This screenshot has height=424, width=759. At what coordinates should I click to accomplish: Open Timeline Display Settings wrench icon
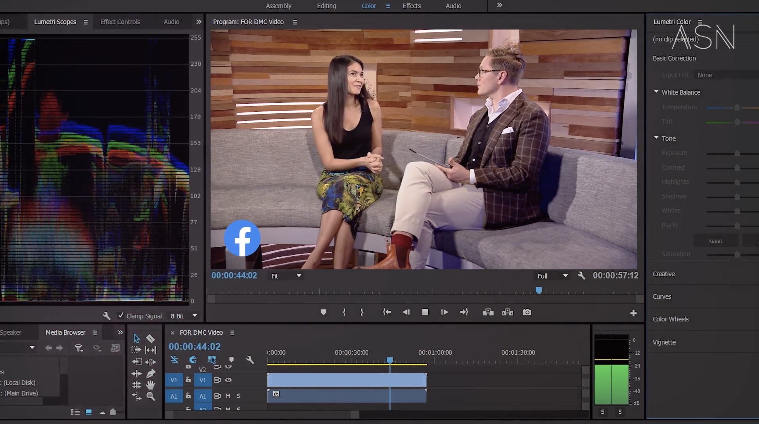click(250, 360)
